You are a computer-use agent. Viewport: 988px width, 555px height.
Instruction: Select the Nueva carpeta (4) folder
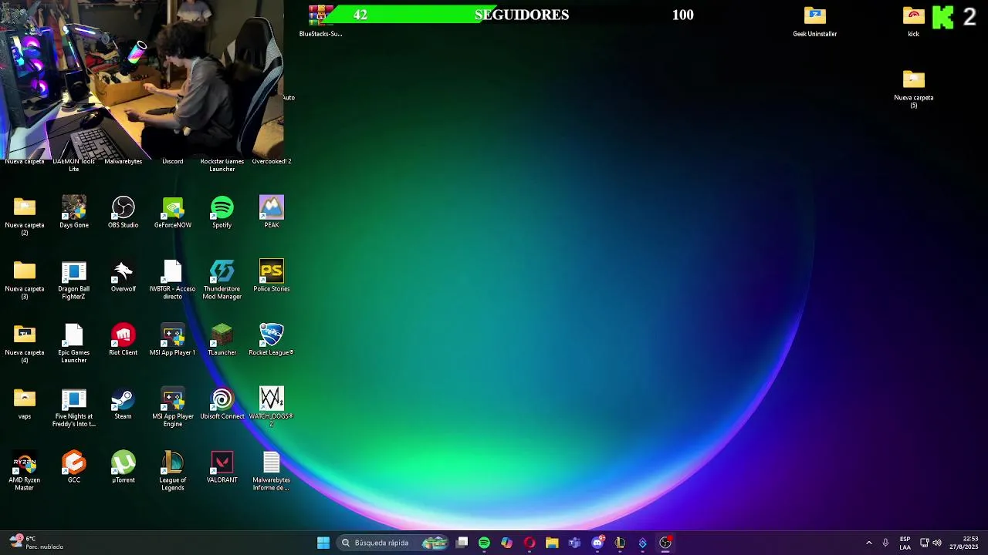click(x=25, y=344)
